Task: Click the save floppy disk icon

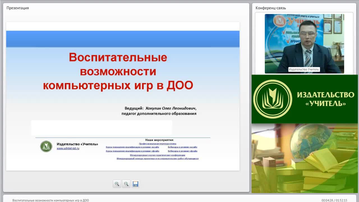Action: tap(135, 184)
